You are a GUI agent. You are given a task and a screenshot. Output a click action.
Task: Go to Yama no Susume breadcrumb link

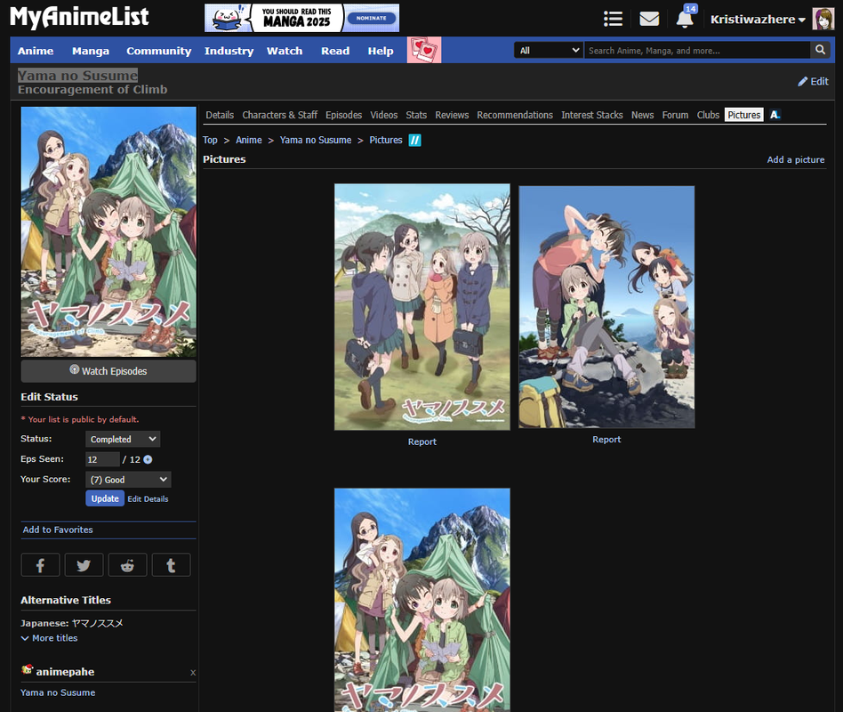[316, 140]
